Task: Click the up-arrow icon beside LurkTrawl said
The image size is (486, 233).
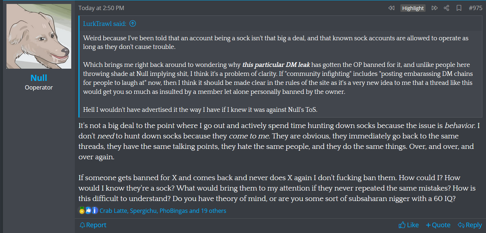Action: point(133,24)
